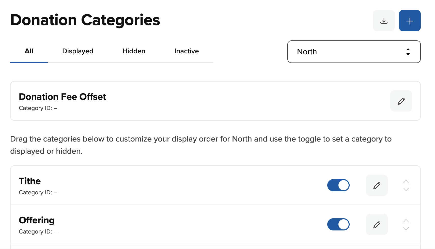Select the Offering category row title
This screenshot has height=249, width=435.
tap(37, 220)
